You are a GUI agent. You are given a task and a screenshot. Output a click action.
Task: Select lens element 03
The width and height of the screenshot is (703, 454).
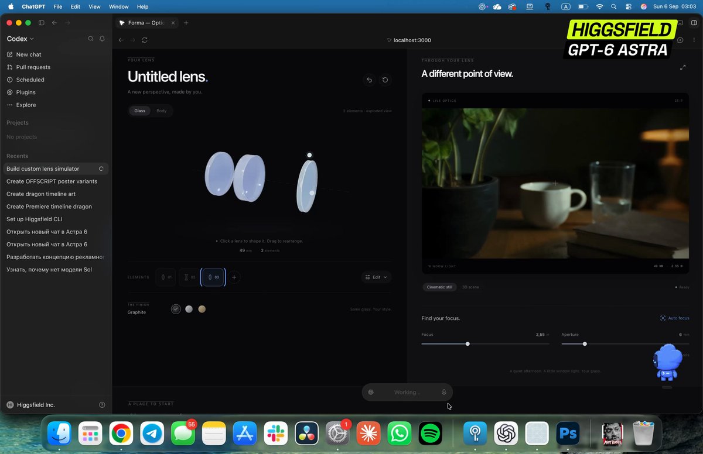pos(213,277)
